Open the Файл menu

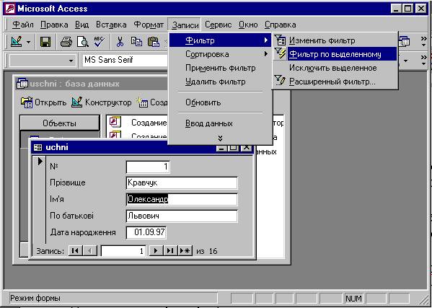(x=23, y=25)
